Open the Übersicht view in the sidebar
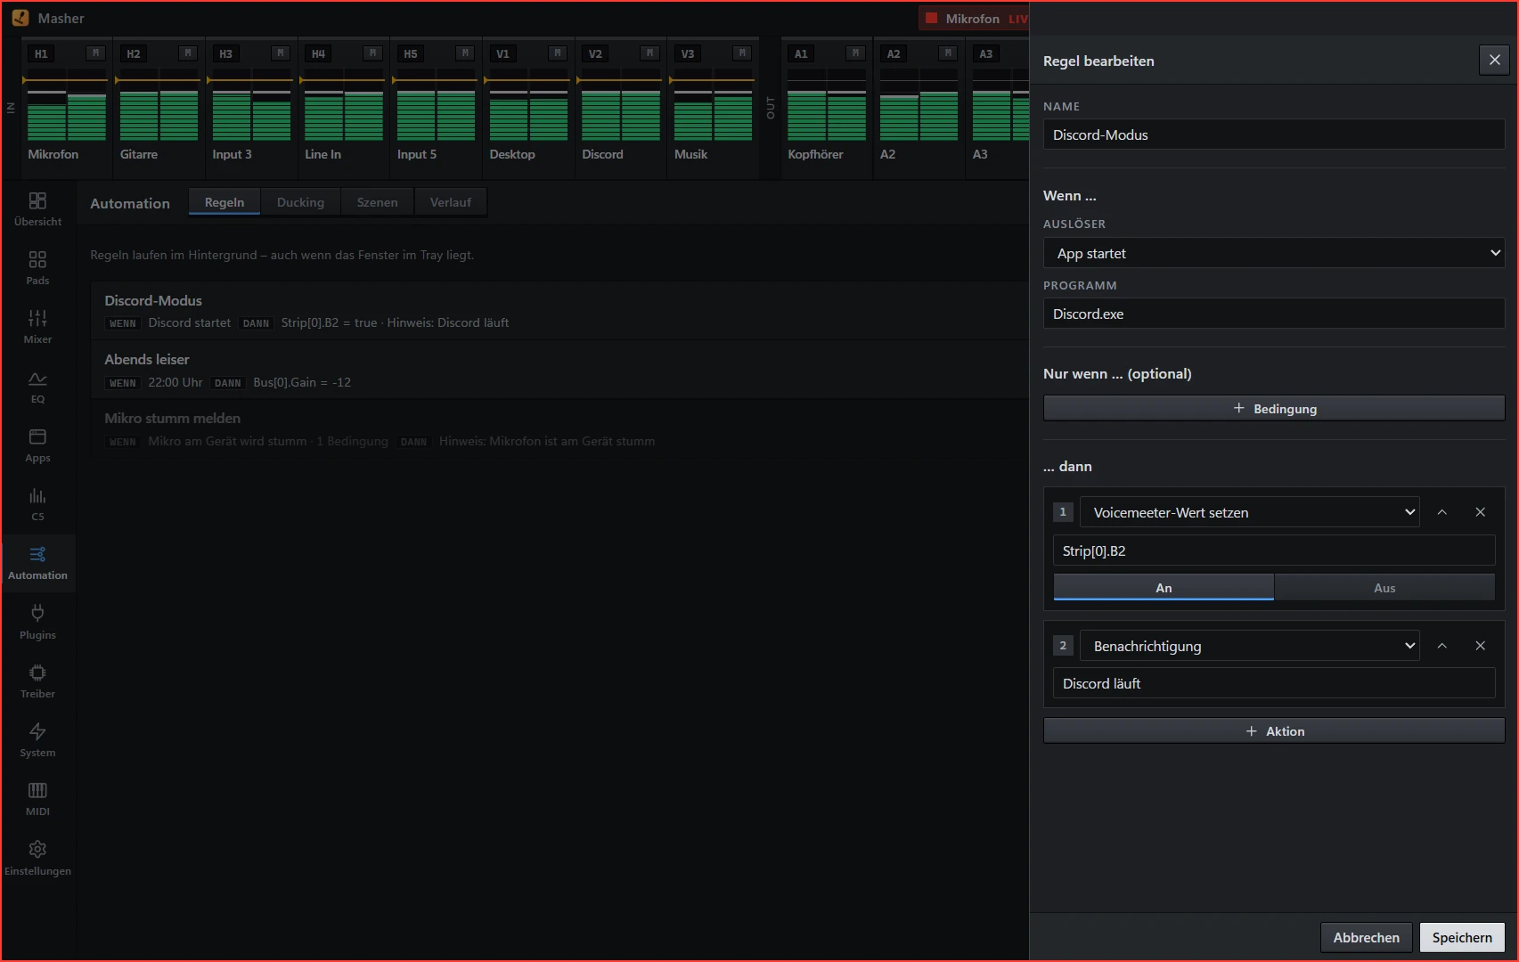This screenshot has width=1519, height=962. (x=37, y=209)
